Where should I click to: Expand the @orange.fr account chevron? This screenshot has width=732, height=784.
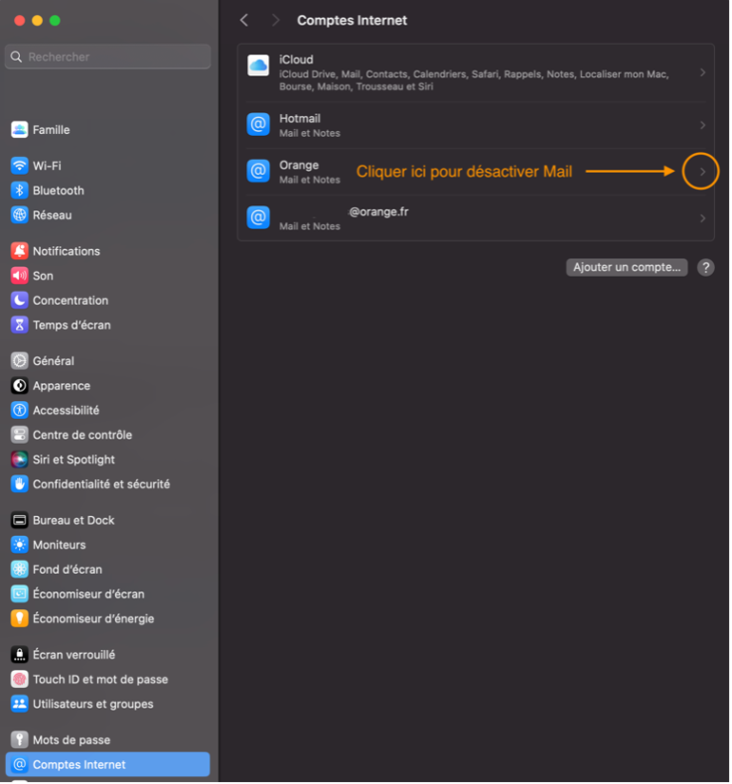(704, 219)
